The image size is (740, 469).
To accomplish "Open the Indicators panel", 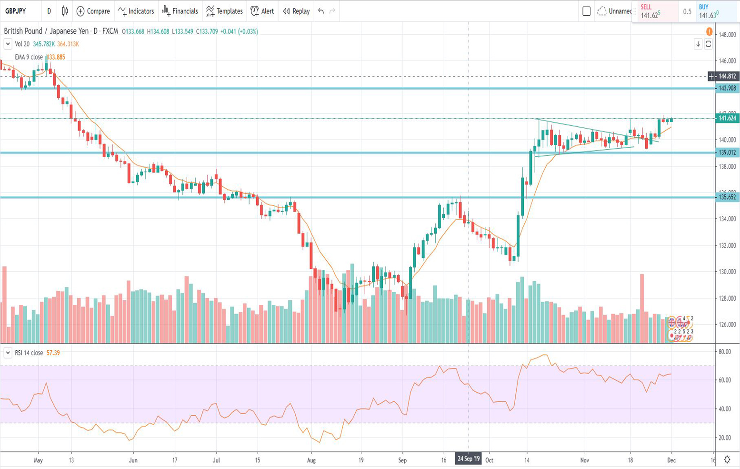I will (x=136, y=11).
